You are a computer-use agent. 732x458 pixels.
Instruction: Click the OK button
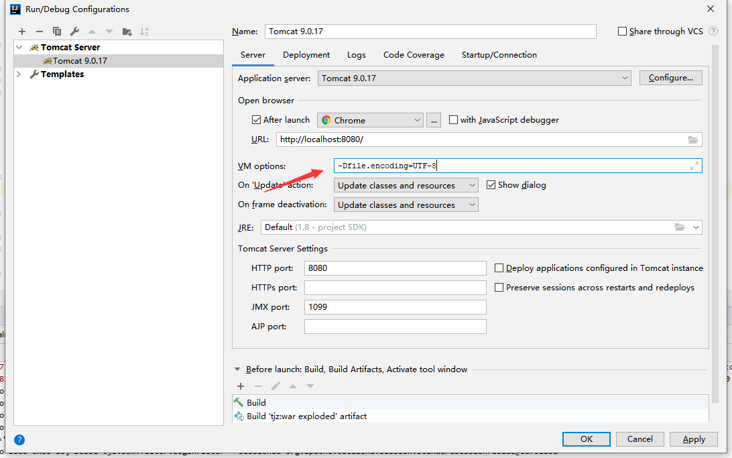pos(587,439)
